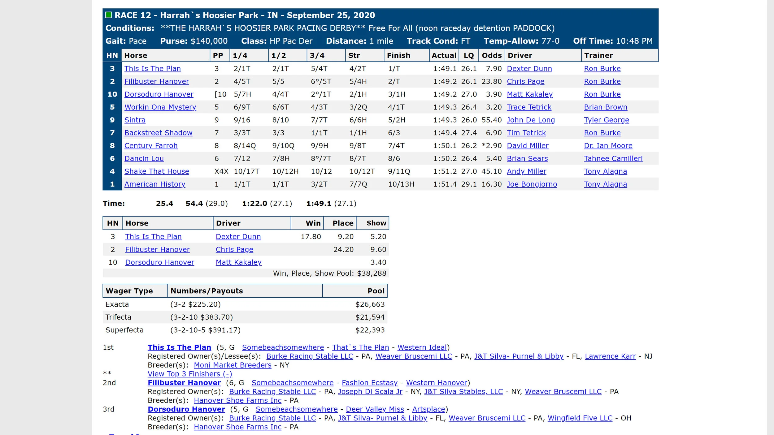
Task: Open driver David Miller link
Action: click(x=528, y=145)
